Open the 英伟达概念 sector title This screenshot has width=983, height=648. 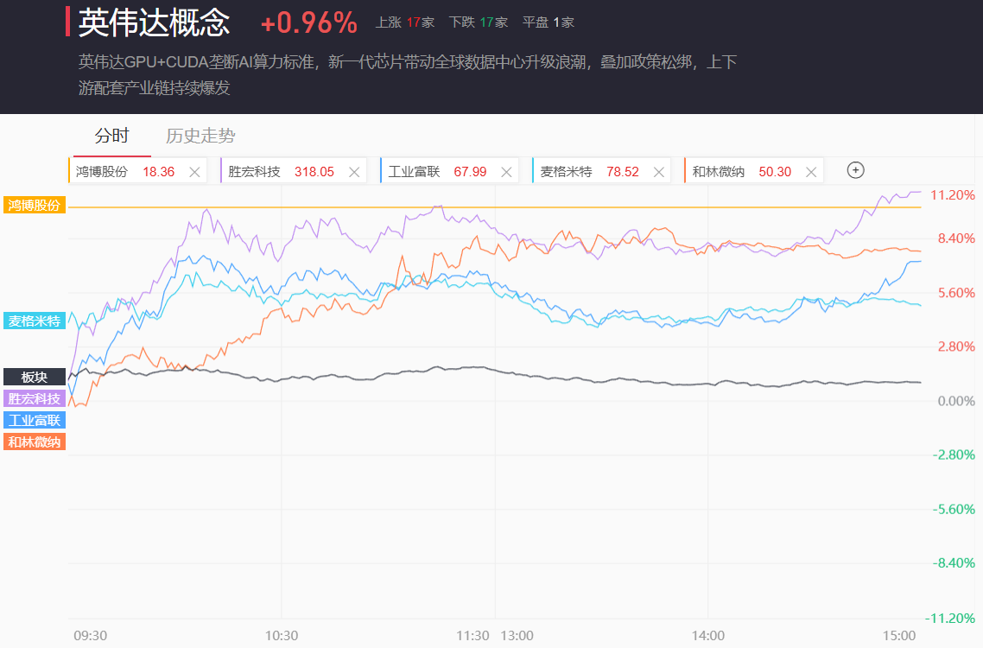(154, 23)
